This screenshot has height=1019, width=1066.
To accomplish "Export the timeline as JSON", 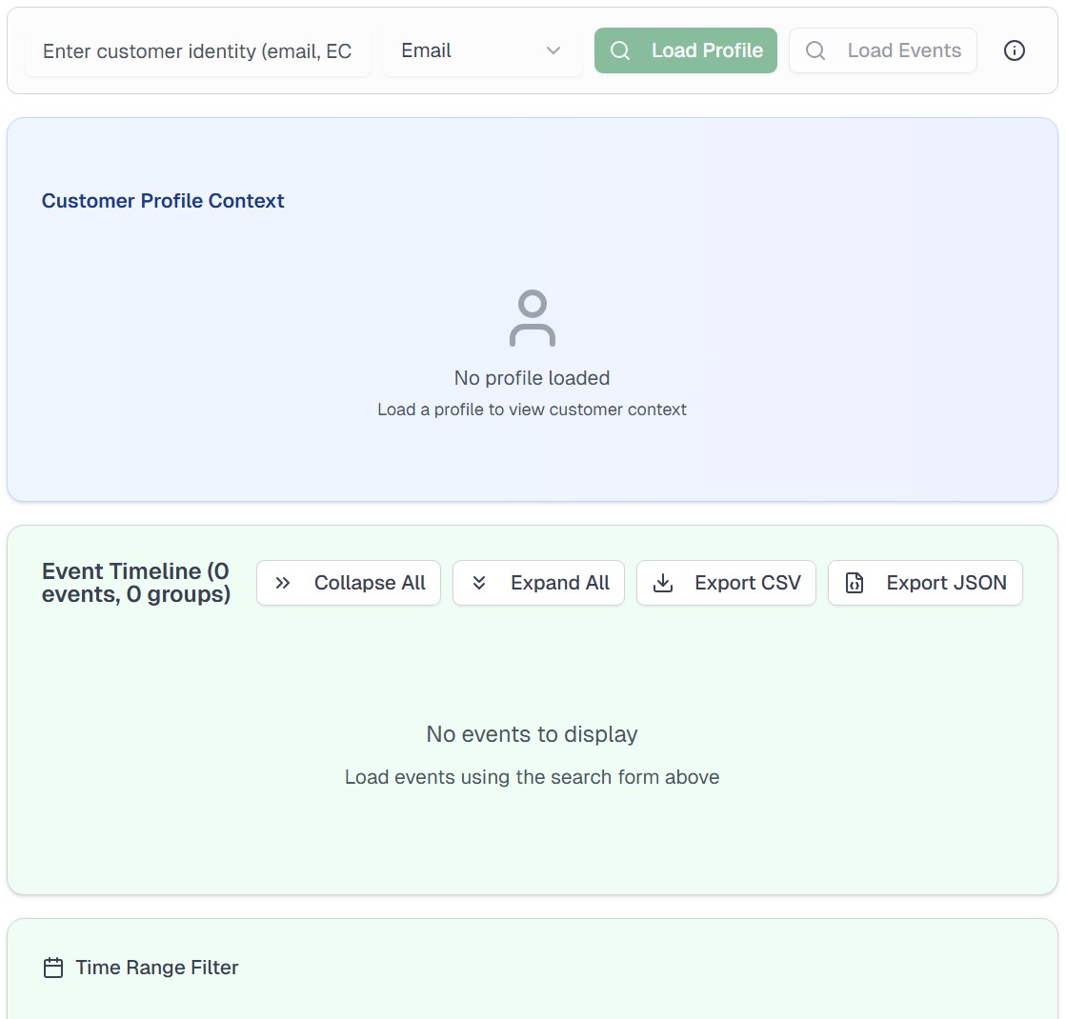I will tap(925, 583).
